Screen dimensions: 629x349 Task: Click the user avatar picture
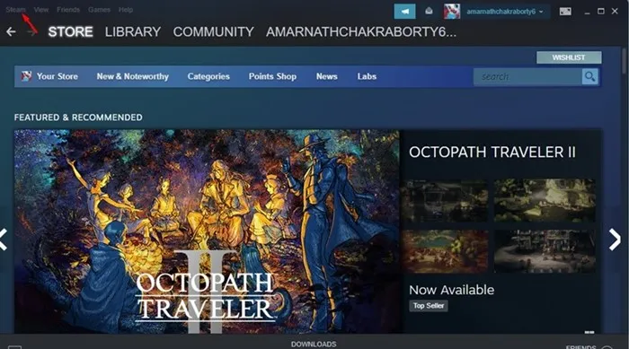(x=452, y=12)
